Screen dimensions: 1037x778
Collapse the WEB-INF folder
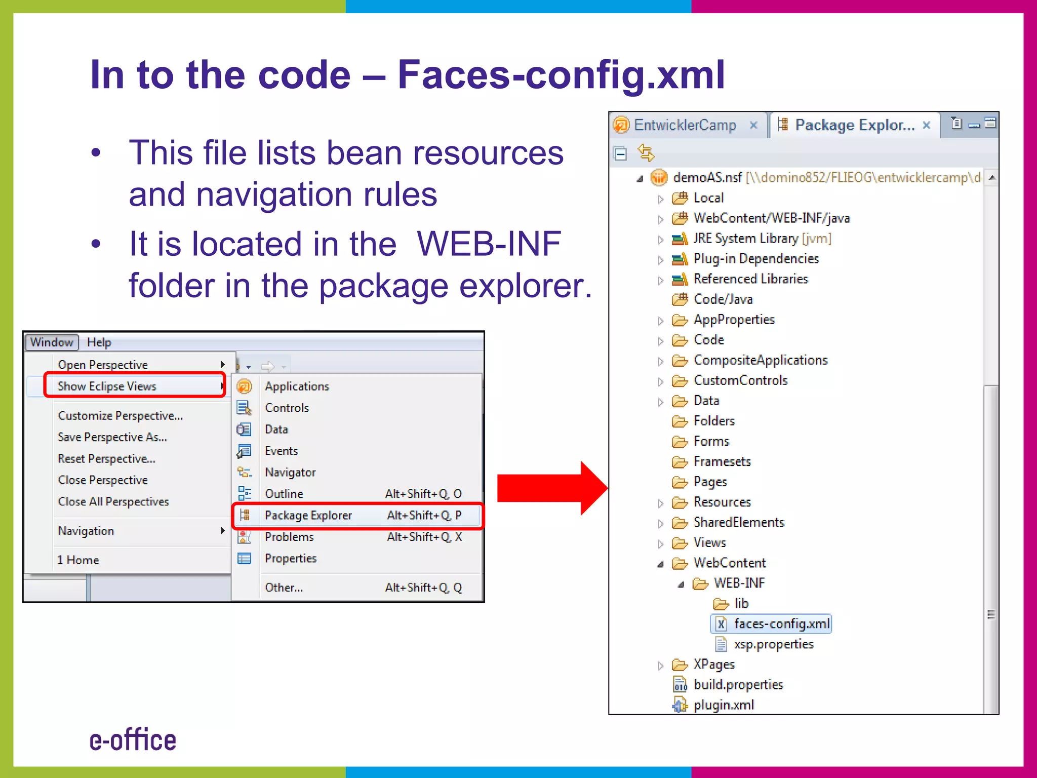(681, 584)
